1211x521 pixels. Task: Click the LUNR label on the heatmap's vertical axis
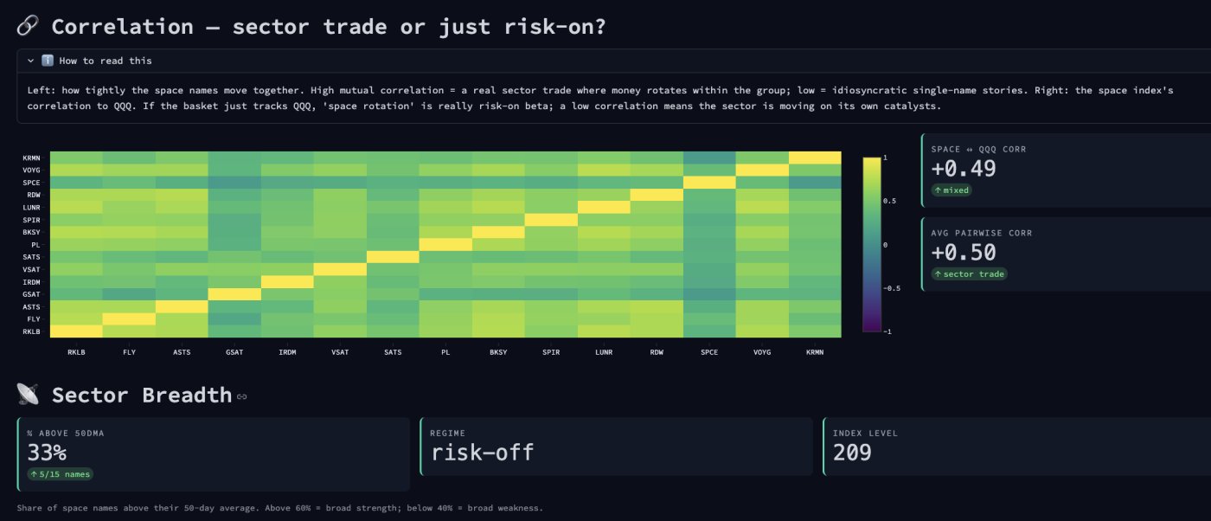click(x=32, y=208)
